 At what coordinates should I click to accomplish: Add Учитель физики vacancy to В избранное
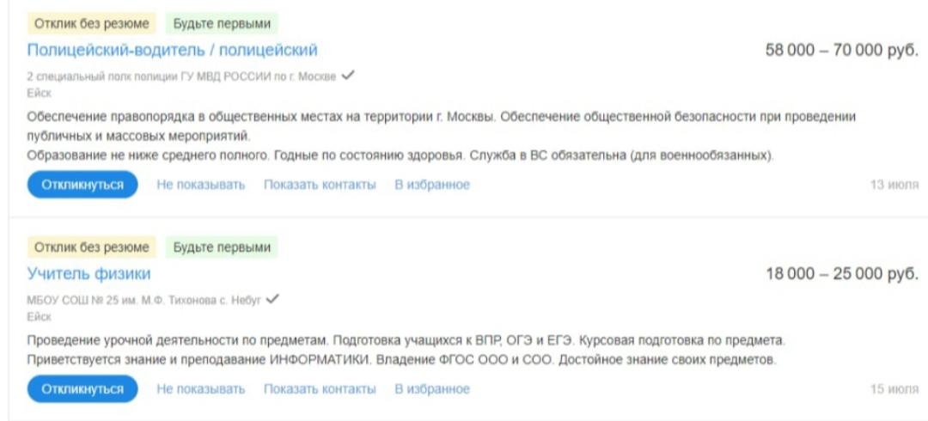point(432,389)
